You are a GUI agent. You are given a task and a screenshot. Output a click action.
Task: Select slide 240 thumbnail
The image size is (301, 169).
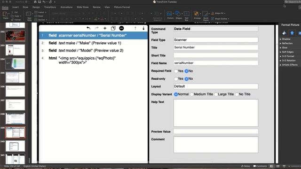pyautogui.click(x=15, y=146)
